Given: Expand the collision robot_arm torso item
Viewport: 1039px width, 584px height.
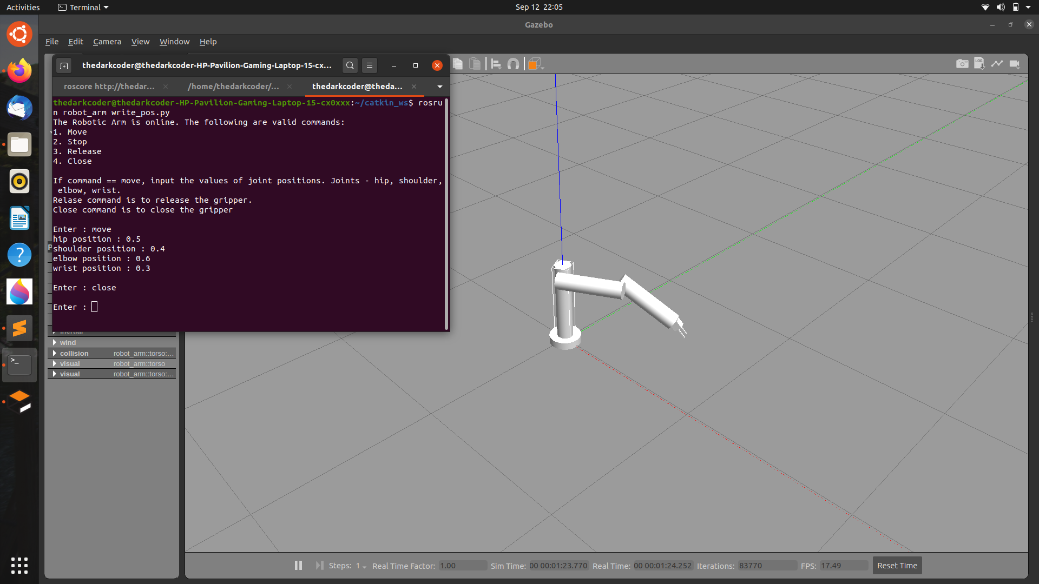Looking at the screenshot, I should (55, 353).
